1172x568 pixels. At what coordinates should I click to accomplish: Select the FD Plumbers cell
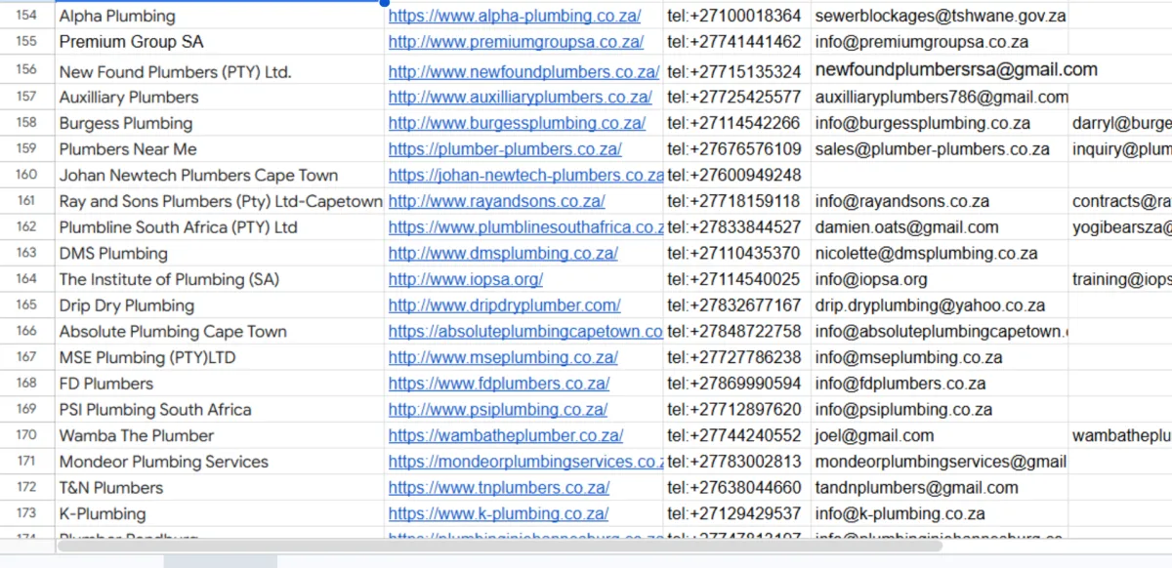pyautogui.click(x=220, y=384)
